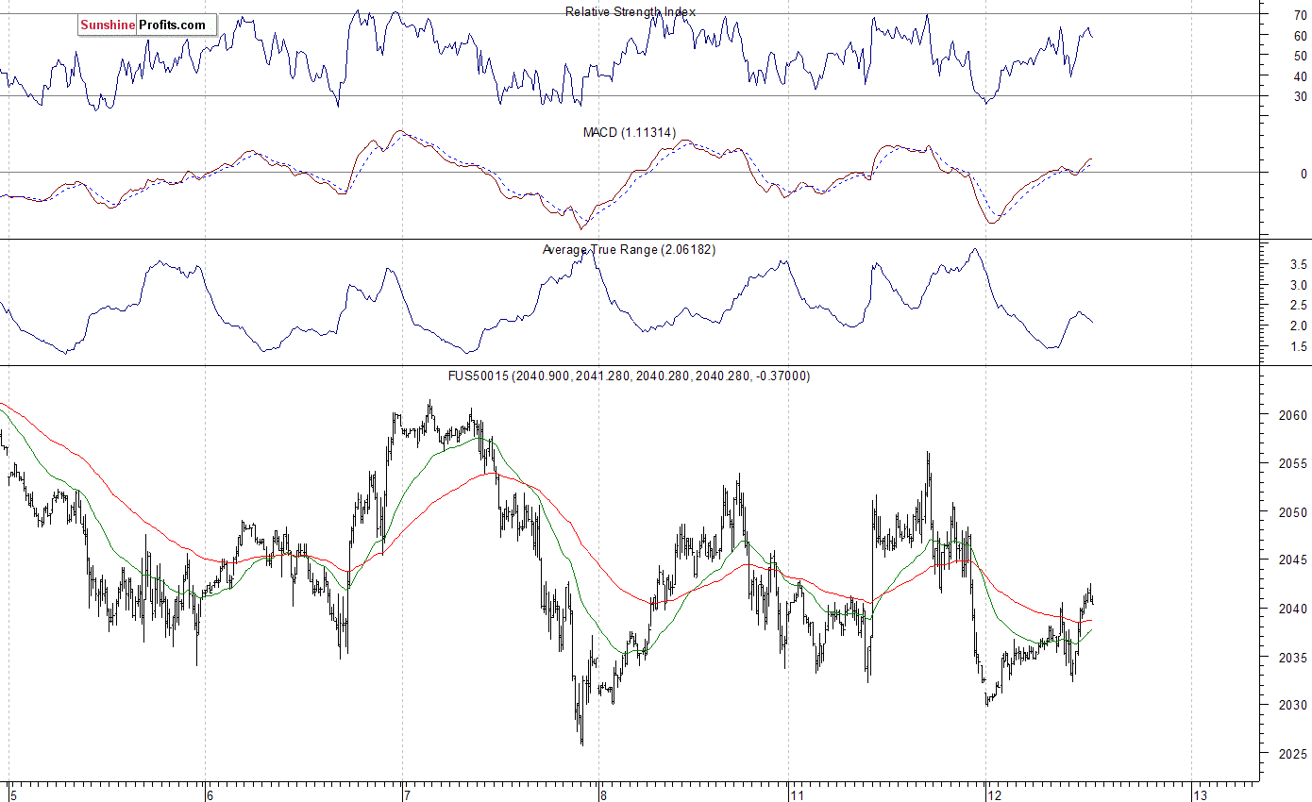Click the RSI axis value 30
Image resolution: width=1312 pixels, height=802 pixels.
point(1301,96)
